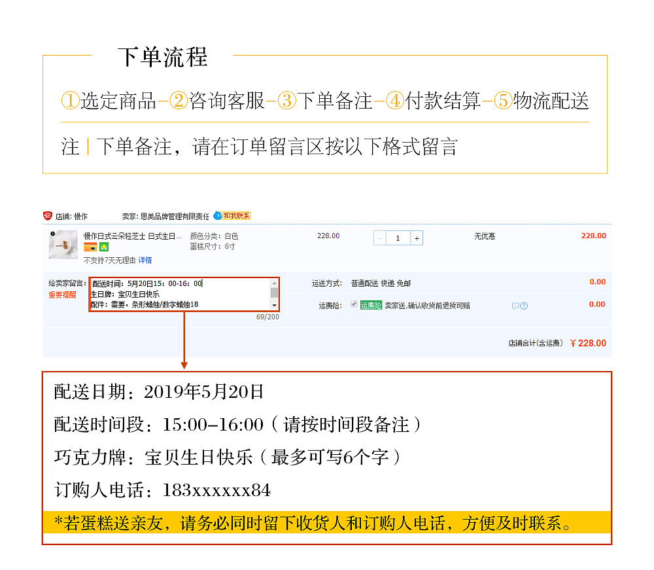Click the message box scrollbar thumb
654x570 pixels.
pos(275,293)
